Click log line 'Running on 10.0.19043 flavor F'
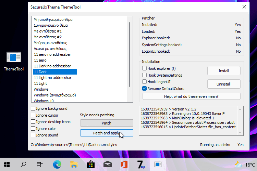This screenshot has height=171, width=257. coord(183,114)
